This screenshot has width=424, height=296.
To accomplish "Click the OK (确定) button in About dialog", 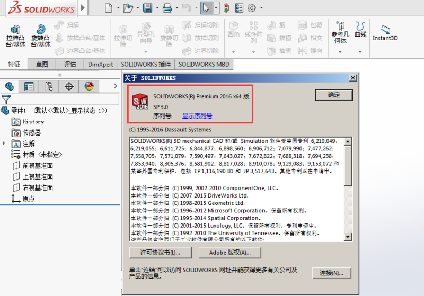I will pyautogui.click(x=334, y=95).
